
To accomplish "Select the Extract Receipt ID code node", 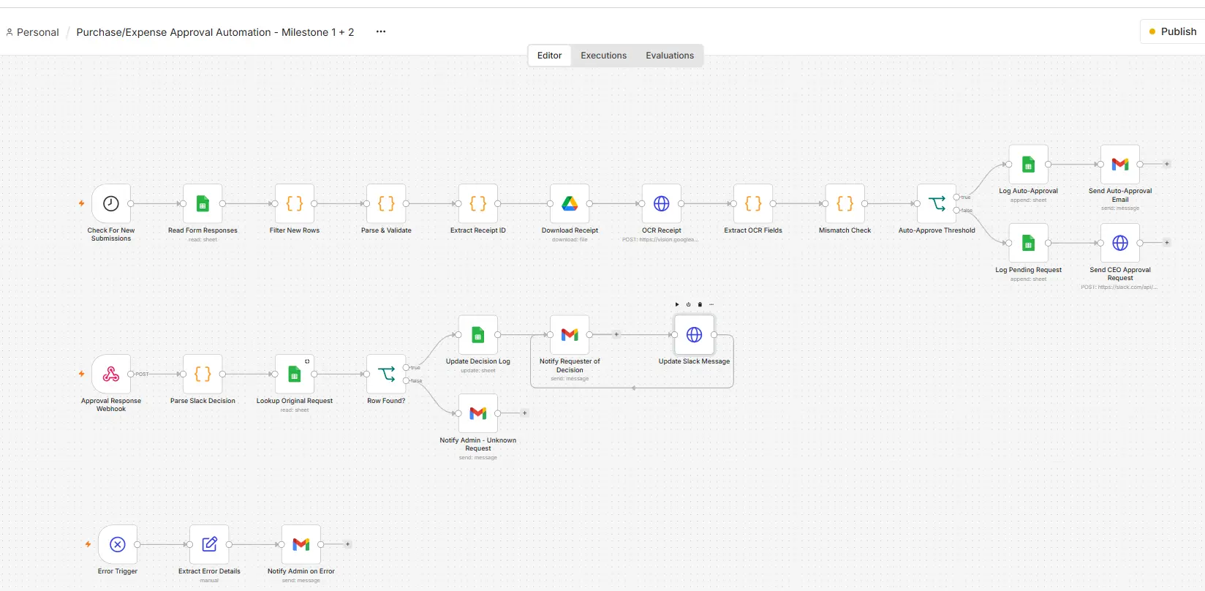I will 478,203.
